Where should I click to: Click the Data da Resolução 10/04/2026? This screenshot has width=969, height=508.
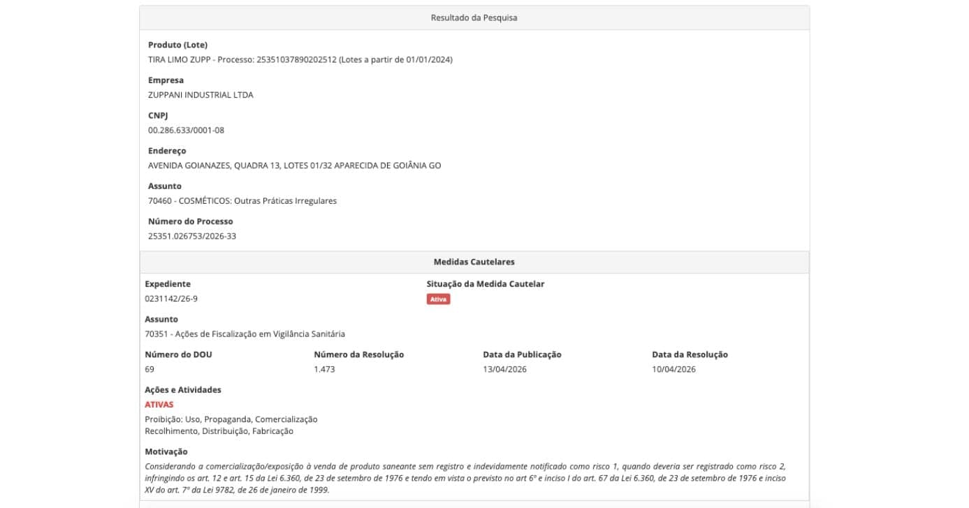tap(673, 369)
